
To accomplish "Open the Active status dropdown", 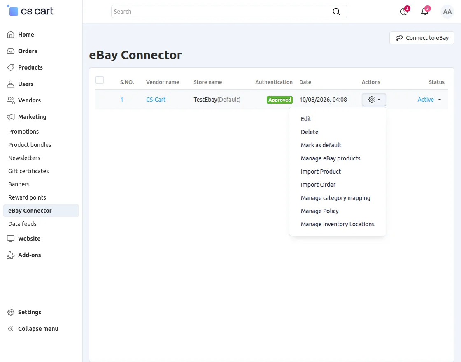I will click(x=429, y=100).
